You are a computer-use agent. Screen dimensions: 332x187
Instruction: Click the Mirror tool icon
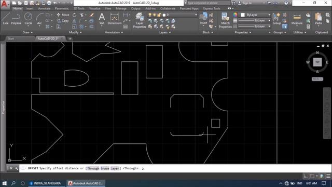(x=74, y=21)
